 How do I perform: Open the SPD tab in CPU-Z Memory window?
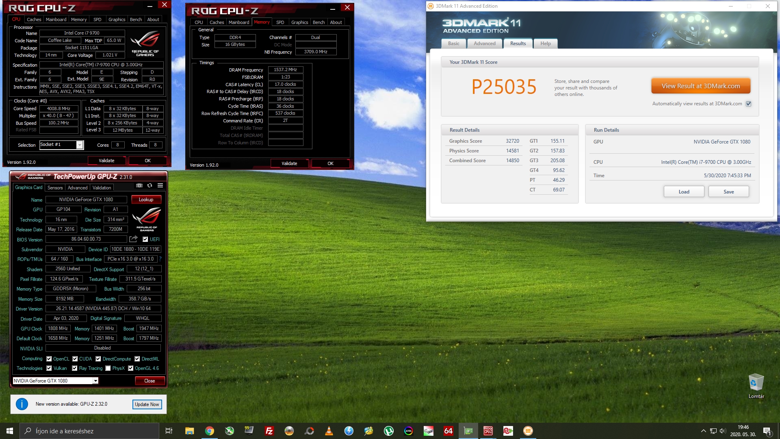[x=280, y=22]
